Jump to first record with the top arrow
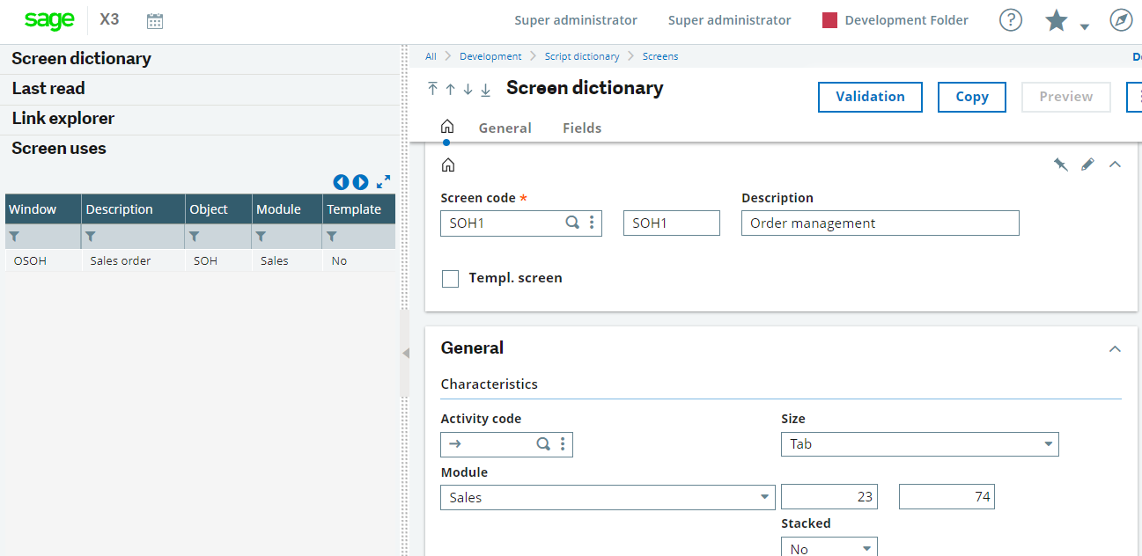Viewport: 1142px width, 556px height. click(432, 89)
